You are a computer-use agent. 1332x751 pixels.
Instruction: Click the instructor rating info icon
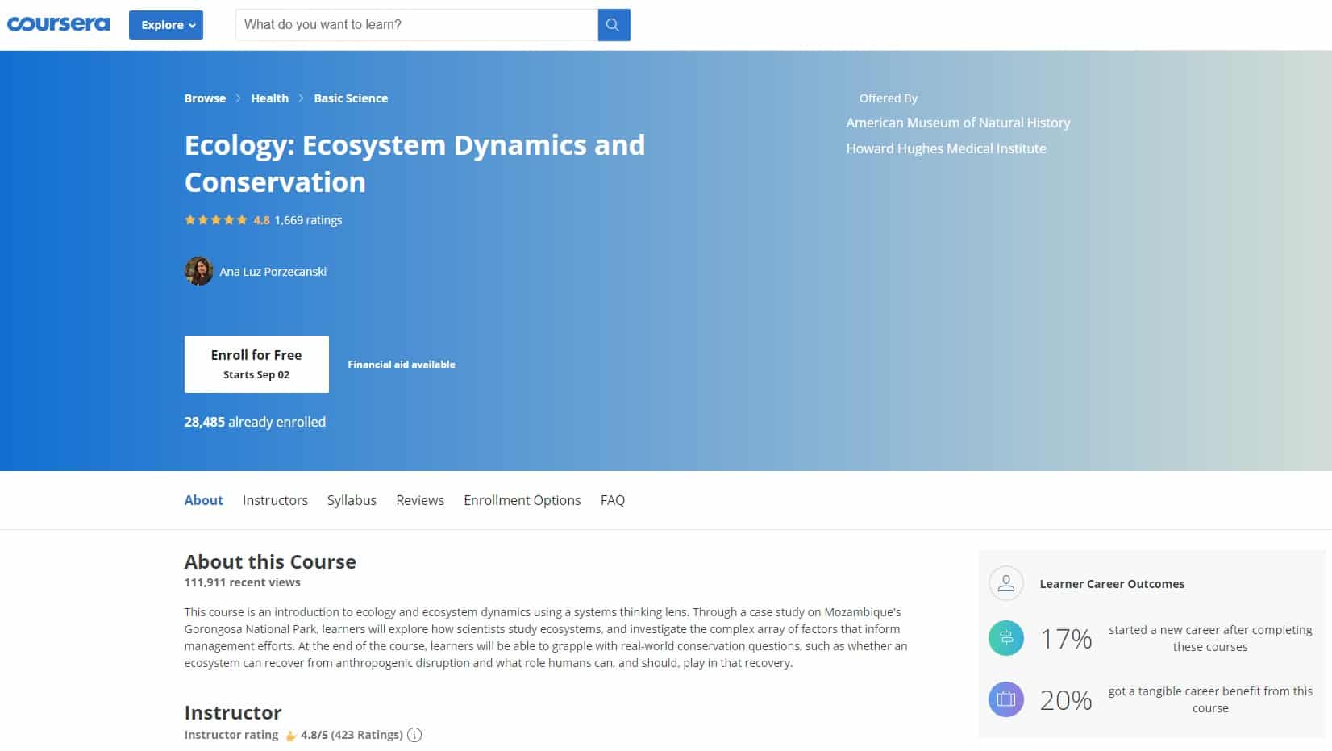[414, 735]
